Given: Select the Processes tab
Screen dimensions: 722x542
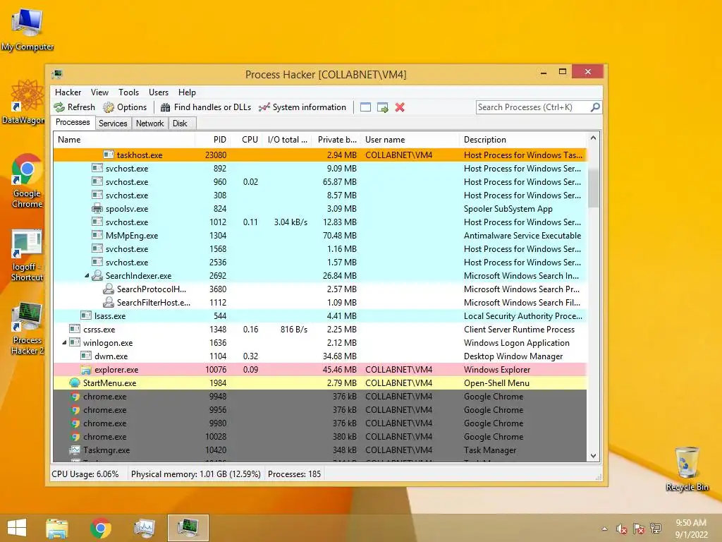Looking at the screenshot, I should 73,122.
